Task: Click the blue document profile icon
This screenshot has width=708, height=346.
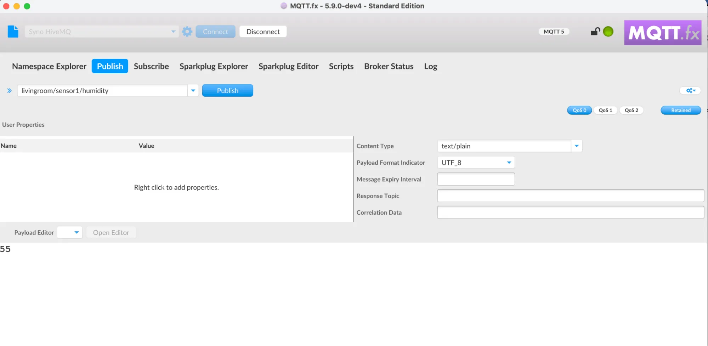Action: [13, 32]
